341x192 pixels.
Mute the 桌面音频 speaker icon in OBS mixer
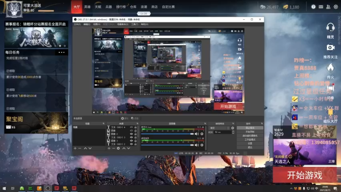(197, 145)
